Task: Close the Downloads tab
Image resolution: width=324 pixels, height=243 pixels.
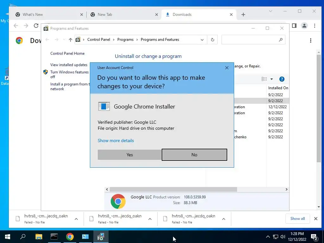Action: (x=231, y=15)
